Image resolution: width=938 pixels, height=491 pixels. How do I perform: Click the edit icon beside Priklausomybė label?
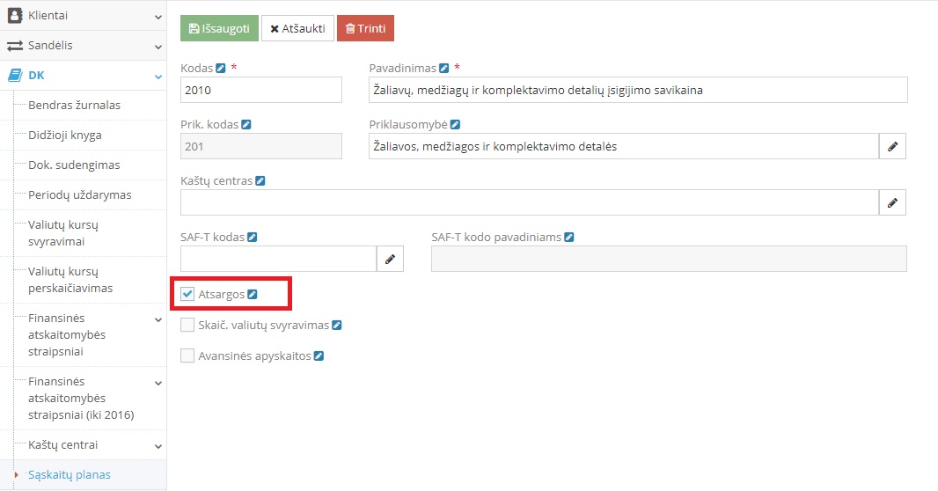pos(455,124)
